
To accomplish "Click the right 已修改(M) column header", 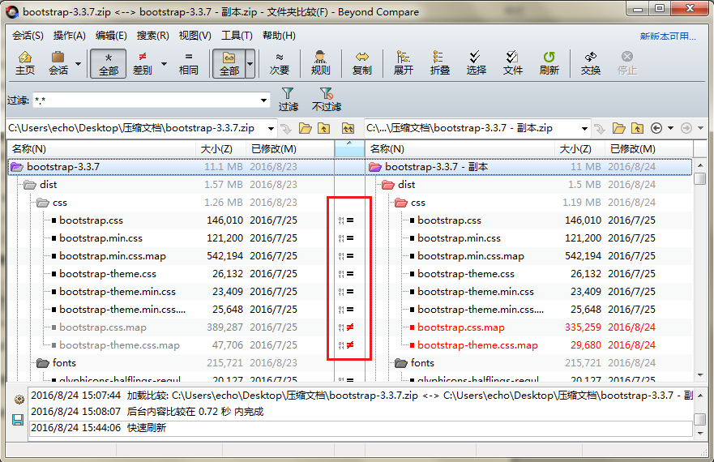I will click(649, 149).
